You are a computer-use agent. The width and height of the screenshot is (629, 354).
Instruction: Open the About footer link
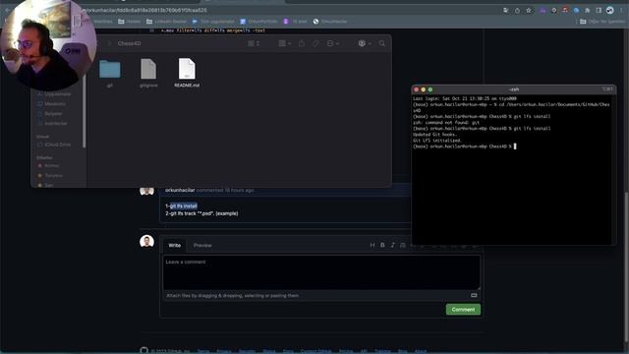tap(421, 351)
